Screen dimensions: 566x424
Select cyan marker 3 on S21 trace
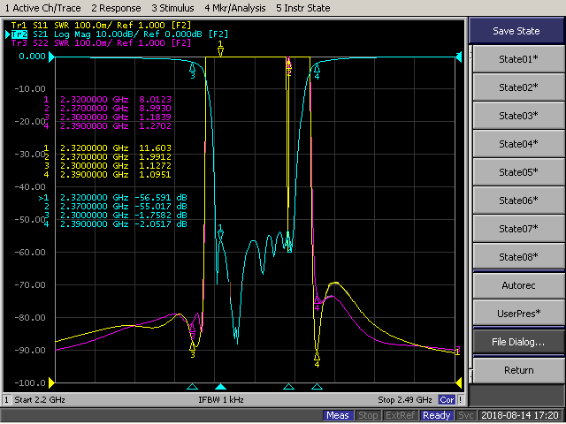(193, 71)
